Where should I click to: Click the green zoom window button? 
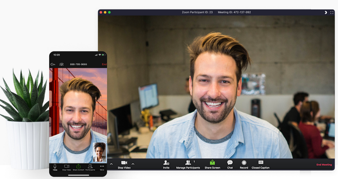click(x=109, y=12)
